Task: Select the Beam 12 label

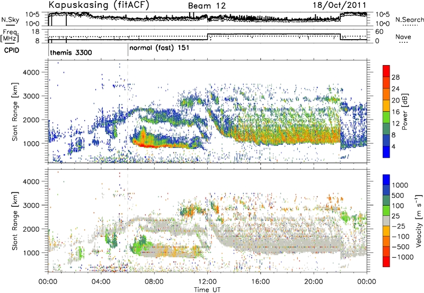Action: (207, 6)
